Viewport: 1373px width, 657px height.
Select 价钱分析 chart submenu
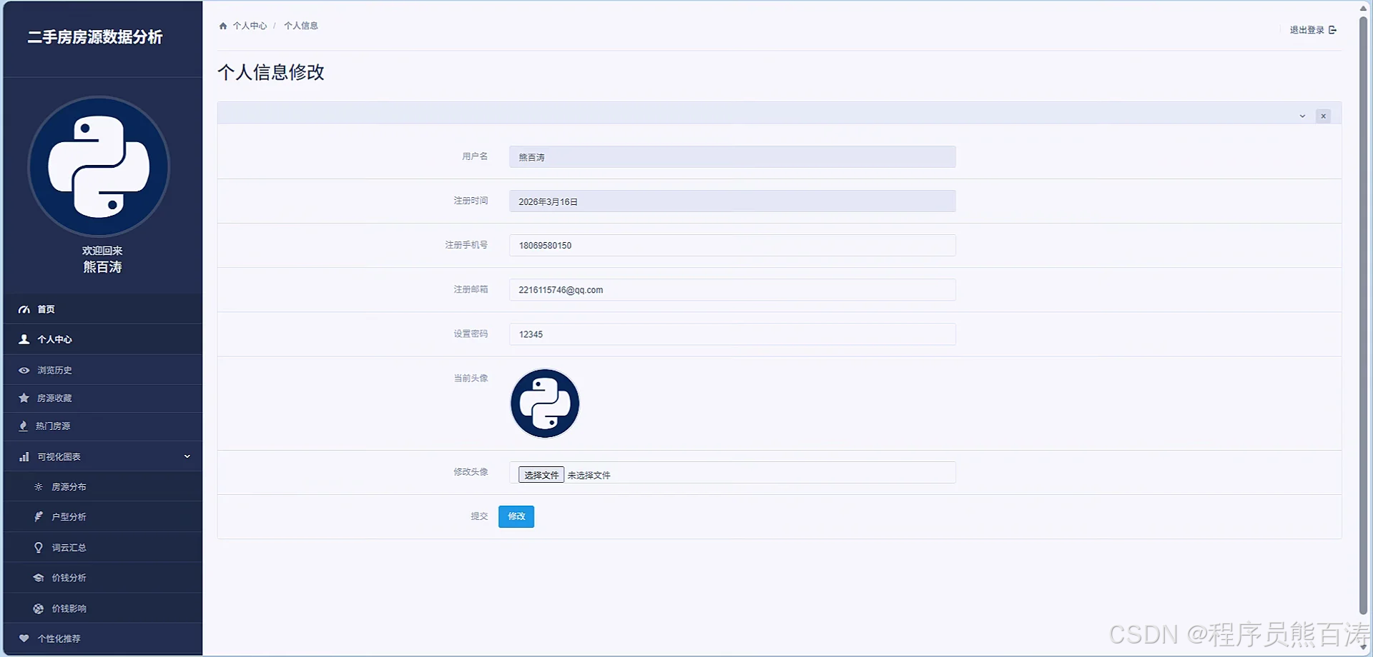pos(103,578)
